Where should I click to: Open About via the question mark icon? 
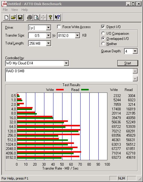(50, 18)
